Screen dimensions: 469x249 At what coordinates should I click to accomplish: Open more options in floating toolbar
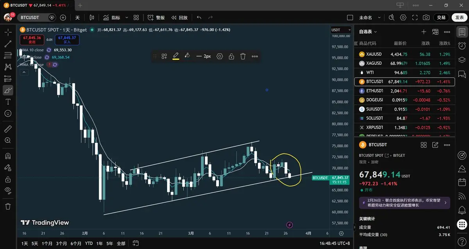pos(255,56)
